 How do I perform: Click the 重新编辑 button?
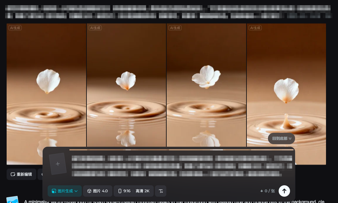point(21,174)
